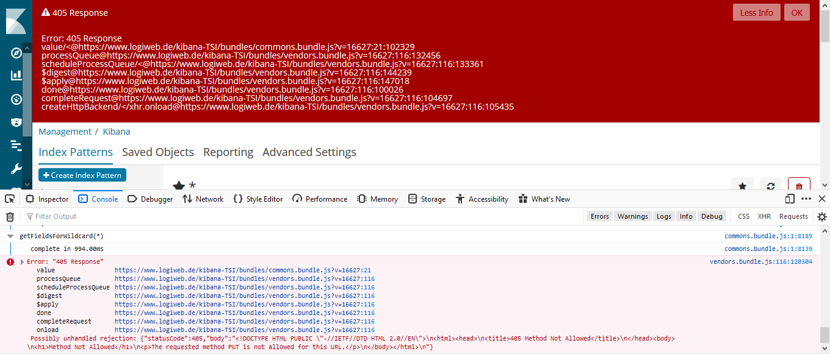Open the Memory DevTools tab
The image size is (830, 354).
[377, 199]
